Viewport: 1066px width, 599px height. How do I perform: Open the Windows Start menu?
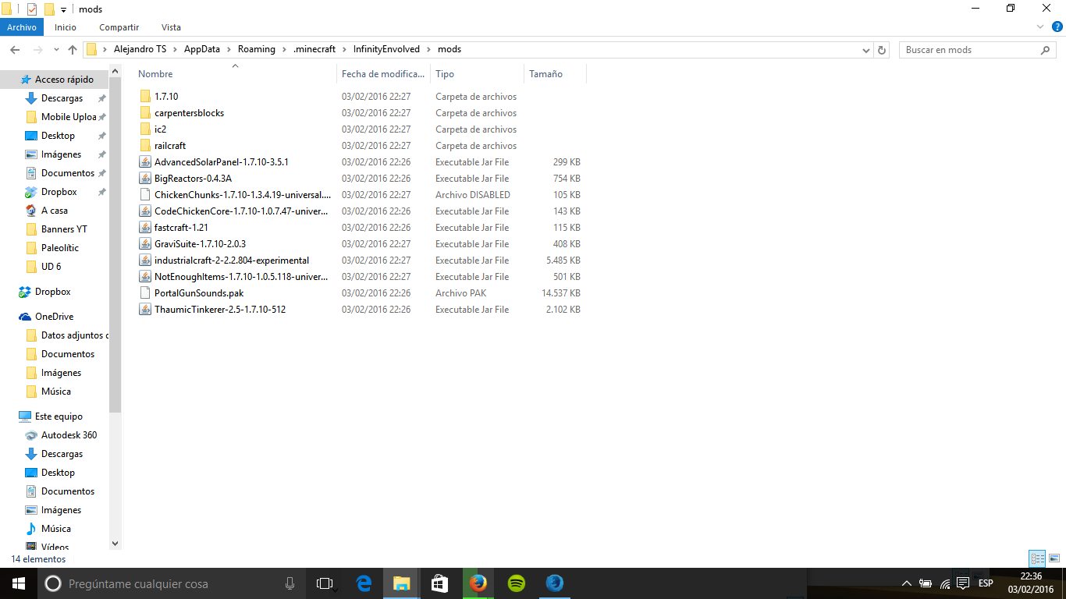[x=19, y=583]
